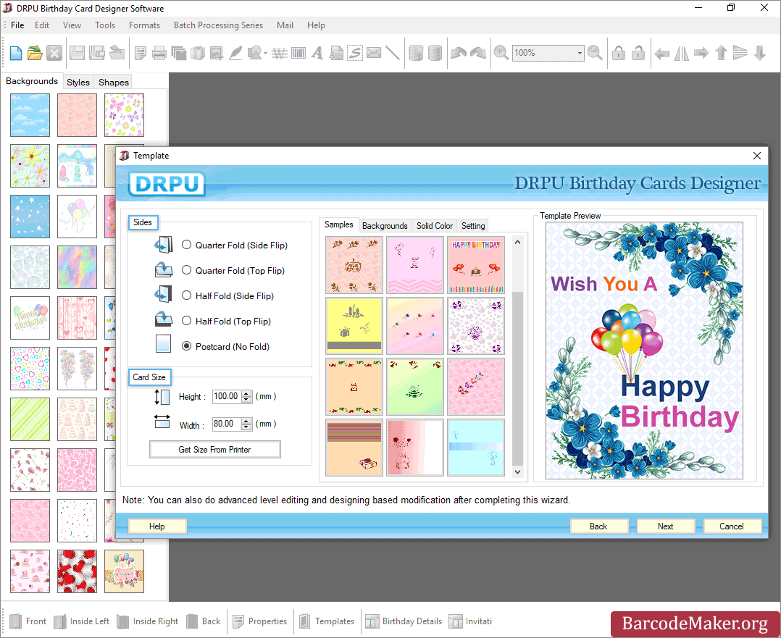Image resolution: width=781 pixels, height=638 pixels.
Task: Choose Half Fold (Top Flip) radio button
Action: tap(186, 321)
